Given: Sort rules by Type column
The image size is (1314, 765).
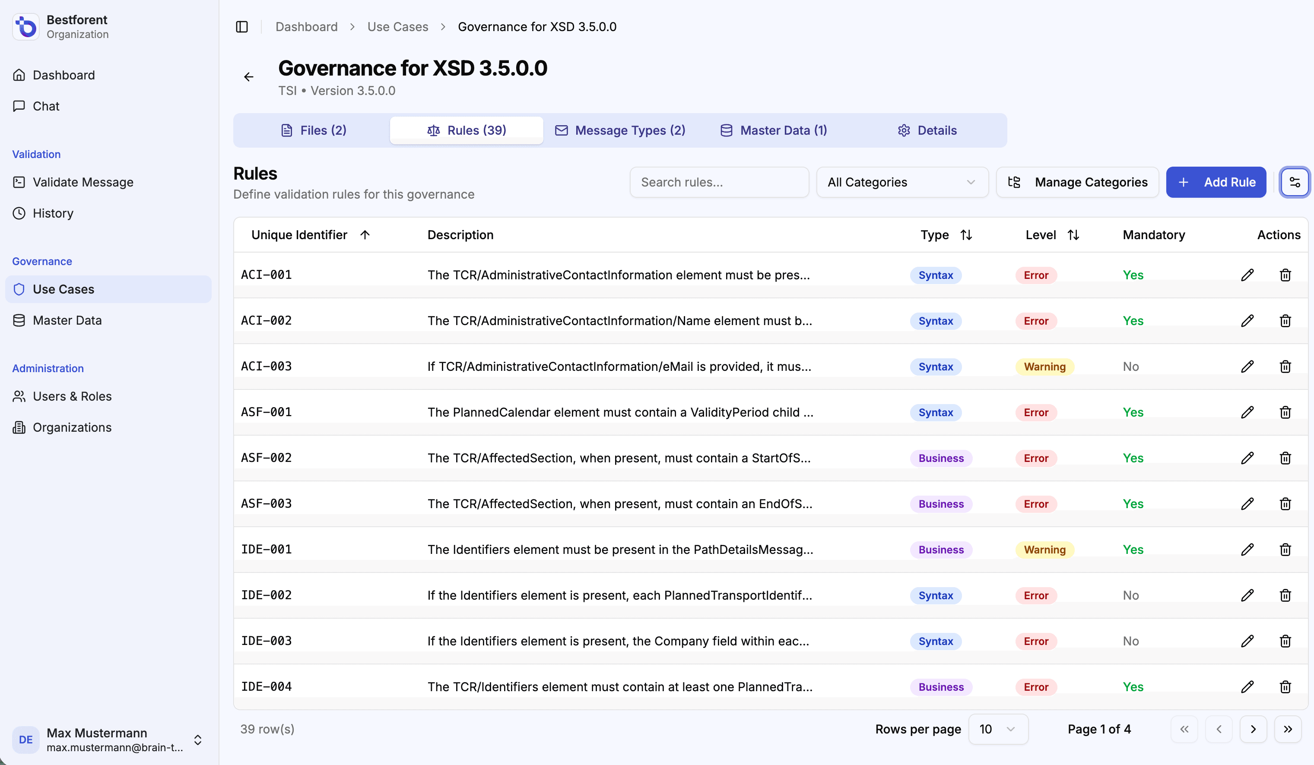Looking at the screenshot, I should 966,235.
